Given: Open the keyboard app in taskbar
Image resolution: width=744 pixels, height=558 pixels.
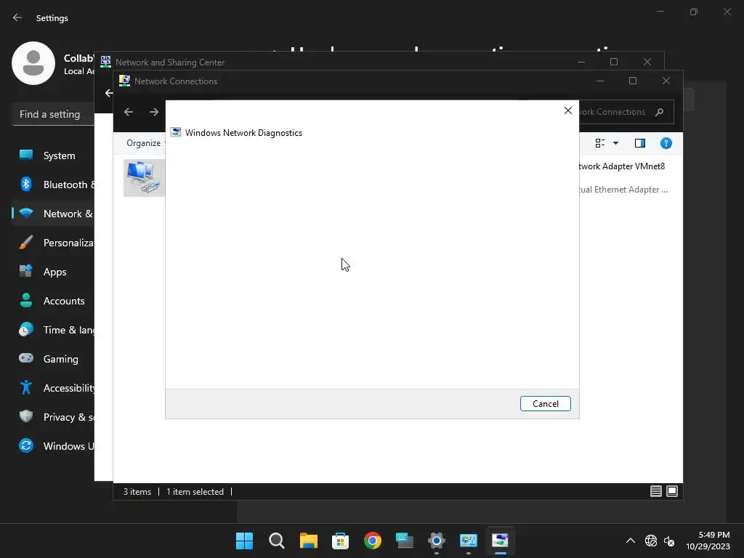Looking at the screenshot, I should [x=404, y=541].
